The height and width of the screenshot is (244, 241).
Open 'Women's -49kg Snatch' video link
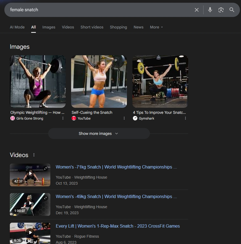tap(116, 196)
